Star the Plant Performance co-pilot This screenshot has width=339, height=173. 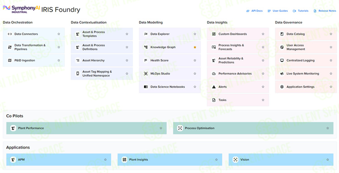[x=161, y=128]
